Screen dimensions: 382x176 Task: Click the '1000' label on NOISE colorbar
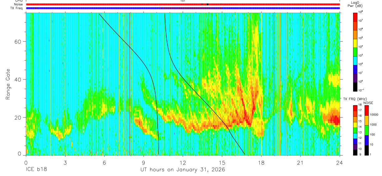[373, 124]
